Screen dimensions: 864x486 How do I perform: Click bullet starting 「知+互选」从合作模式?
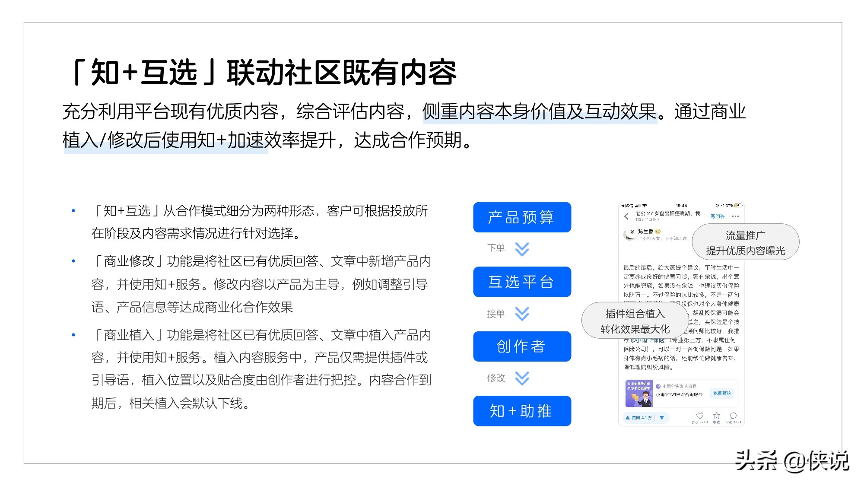click(x=259, y=222)
